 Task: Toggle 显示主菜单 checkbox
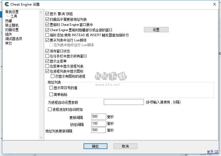point(47,61)
